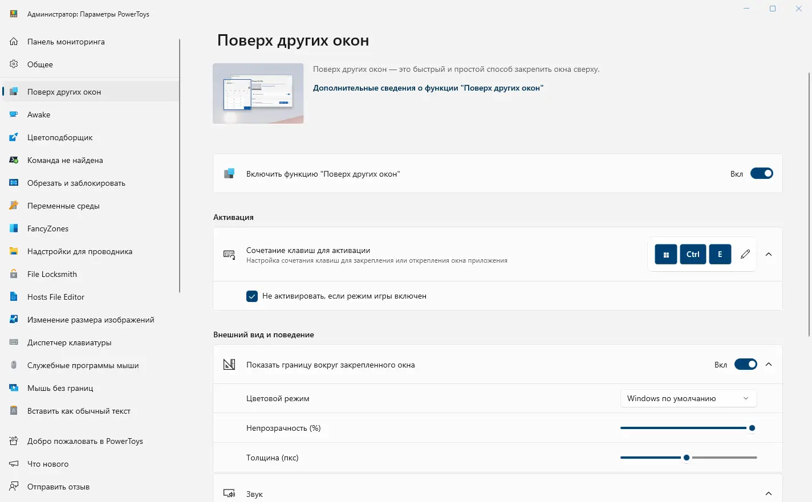Click the Обрезать и заблокировать icon

coord(14,183)
